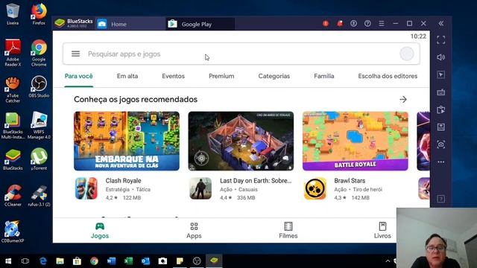Click the install APK icon in sidebar

click(x=440, y=127)
